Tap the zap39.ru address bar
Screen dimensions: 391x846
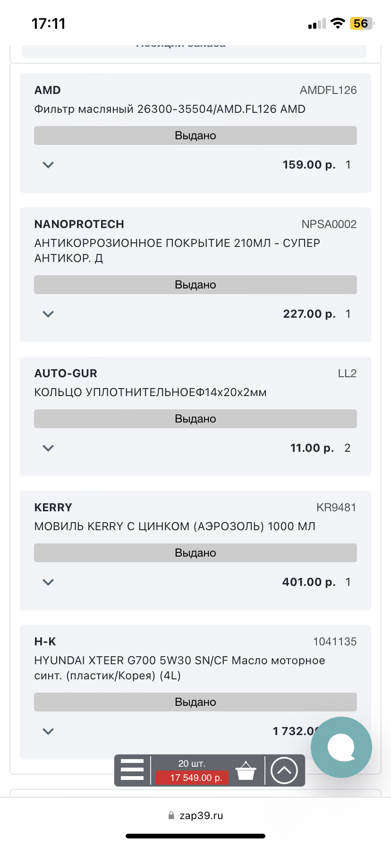[201, 815]
